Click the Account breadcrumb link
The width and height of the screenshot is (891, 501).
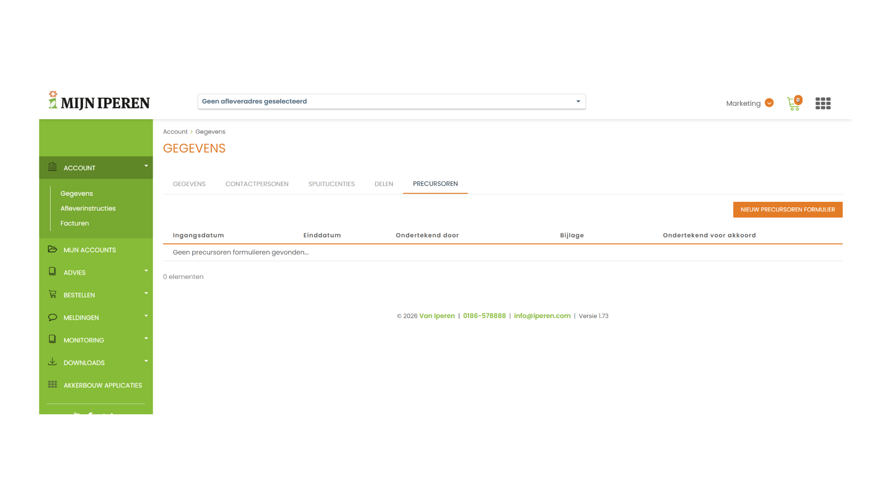[175, 132]
